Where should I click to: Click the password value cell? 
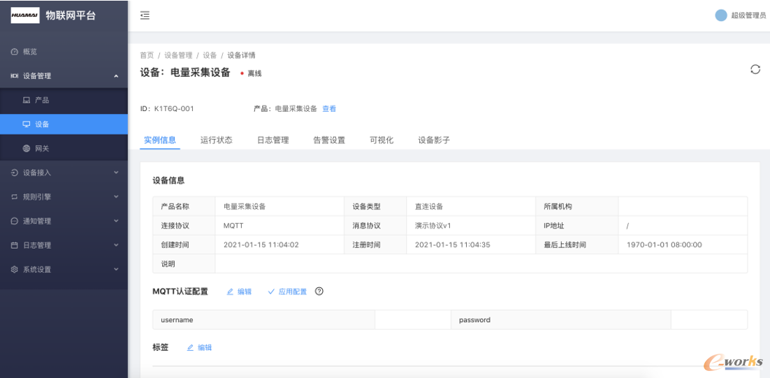click(709, 319)
